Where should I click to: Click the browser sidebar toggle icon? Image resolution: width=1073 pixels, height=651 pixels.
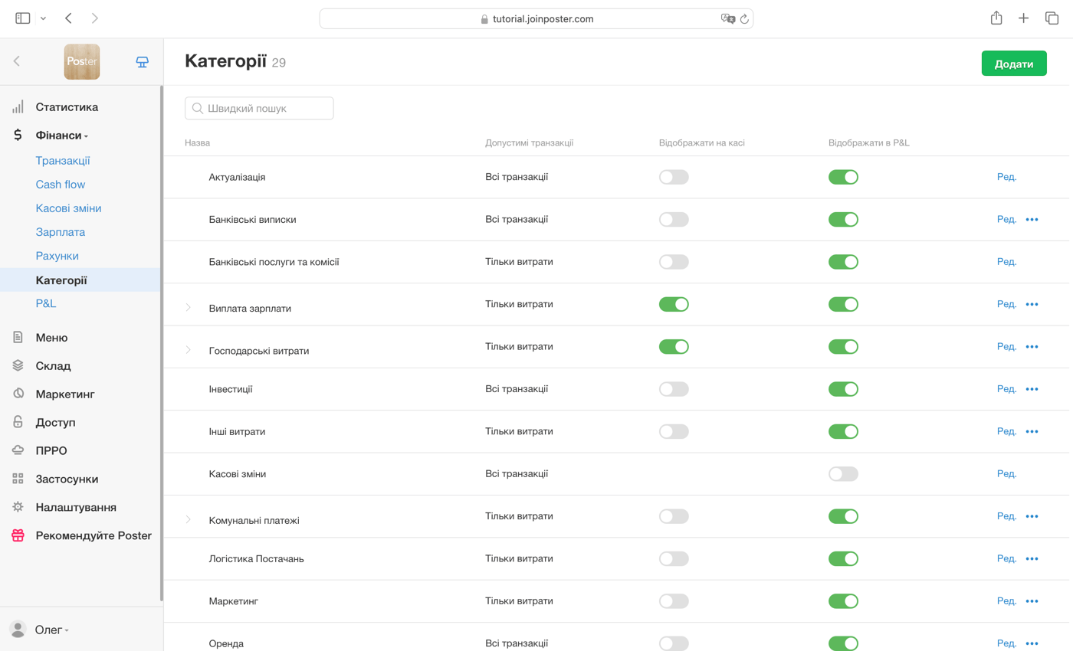(x=23, y=18)
